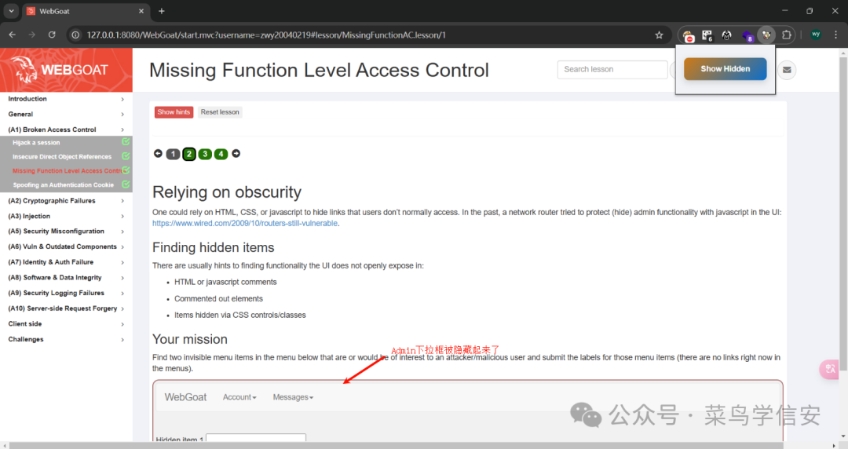
Task: Click Relying on obscurity heading
Action: (227, 192)
